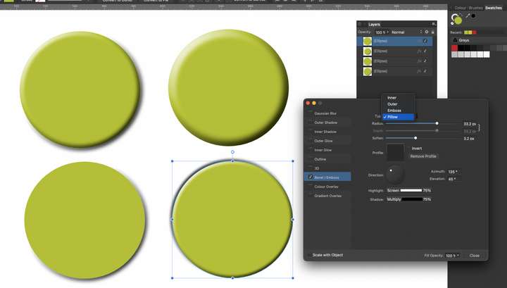Enable the Outer Glow effect checkbox
Image resolution: width=507 pixels, height=288 pixels.
(311, 141)
